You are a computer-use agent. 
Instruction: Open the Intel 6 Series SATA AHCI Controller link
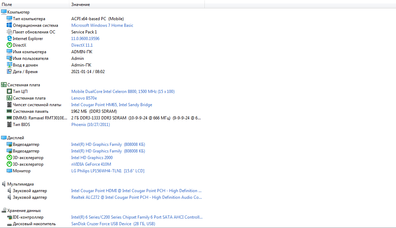[137, 217]
